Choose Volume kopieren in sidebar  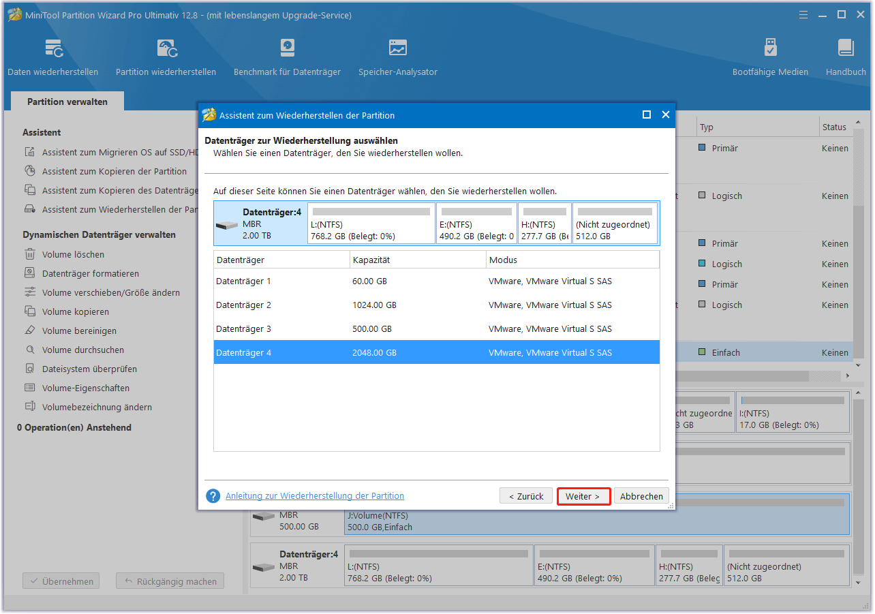point(67,312)
